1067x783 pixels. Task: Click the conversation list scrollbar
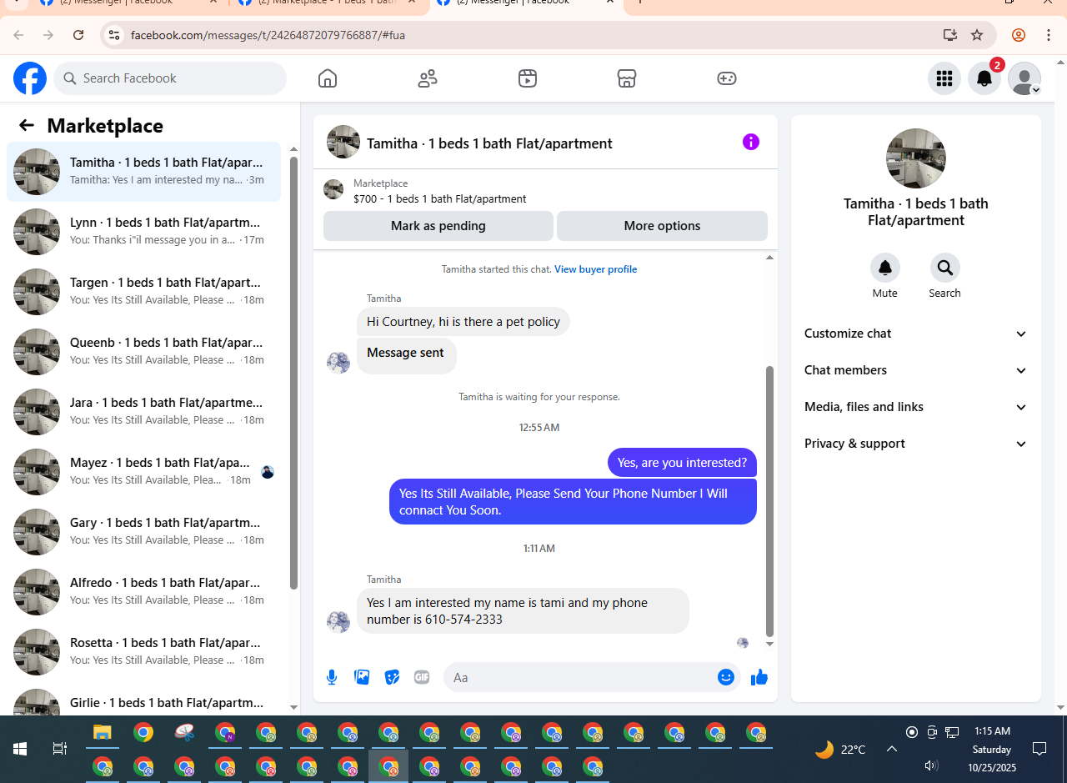[293, 371]
